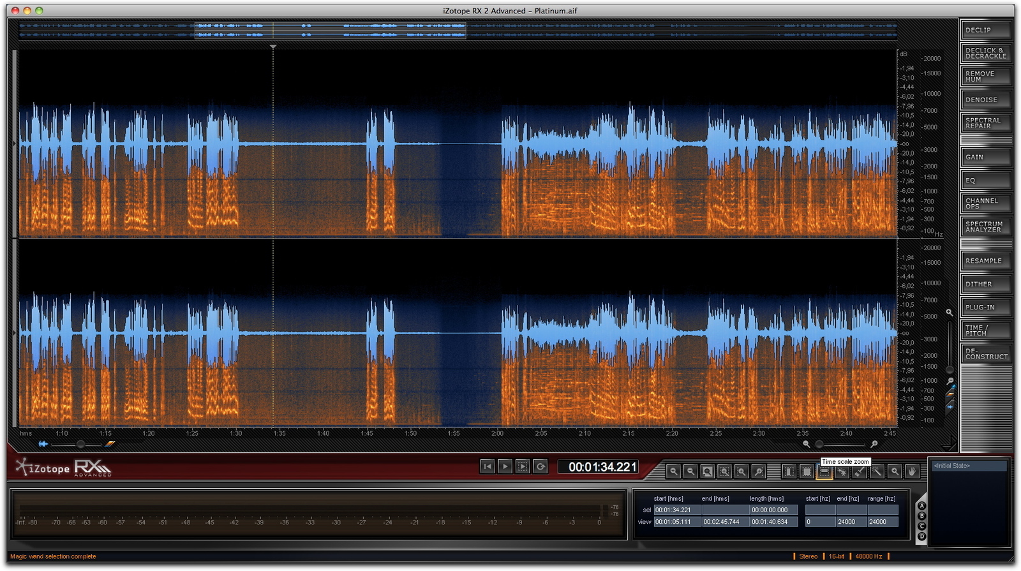Select the <Initial State> history entry
This screenshot has width=1021, height=571.
(969, 466)
